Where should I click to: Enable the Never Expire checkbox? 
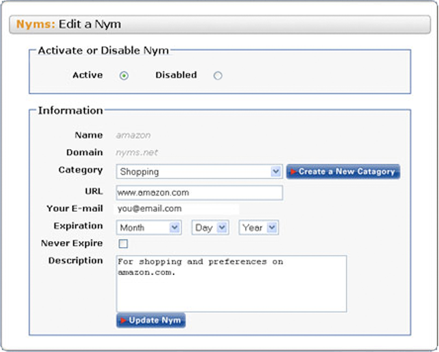tap(123, 244)
